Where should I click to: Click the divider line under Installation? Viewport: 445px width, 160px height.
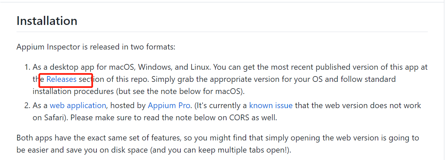[222, 32]
